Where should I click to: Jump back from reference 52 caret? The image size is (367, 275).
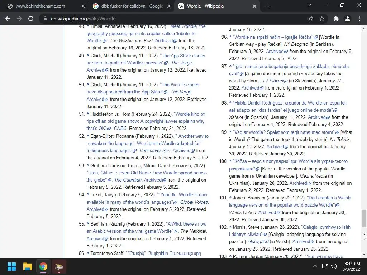coord(88,136)
